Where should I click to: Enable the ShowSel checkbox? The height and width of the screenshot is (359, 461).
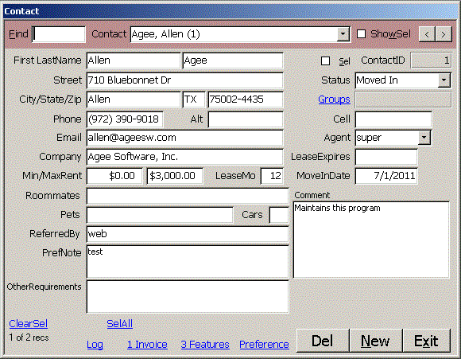[361, 34]
